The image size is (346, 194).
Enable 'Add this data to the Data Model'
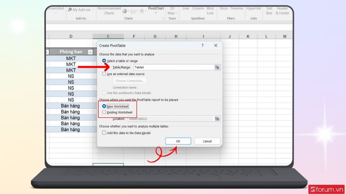tap(104, 133)
